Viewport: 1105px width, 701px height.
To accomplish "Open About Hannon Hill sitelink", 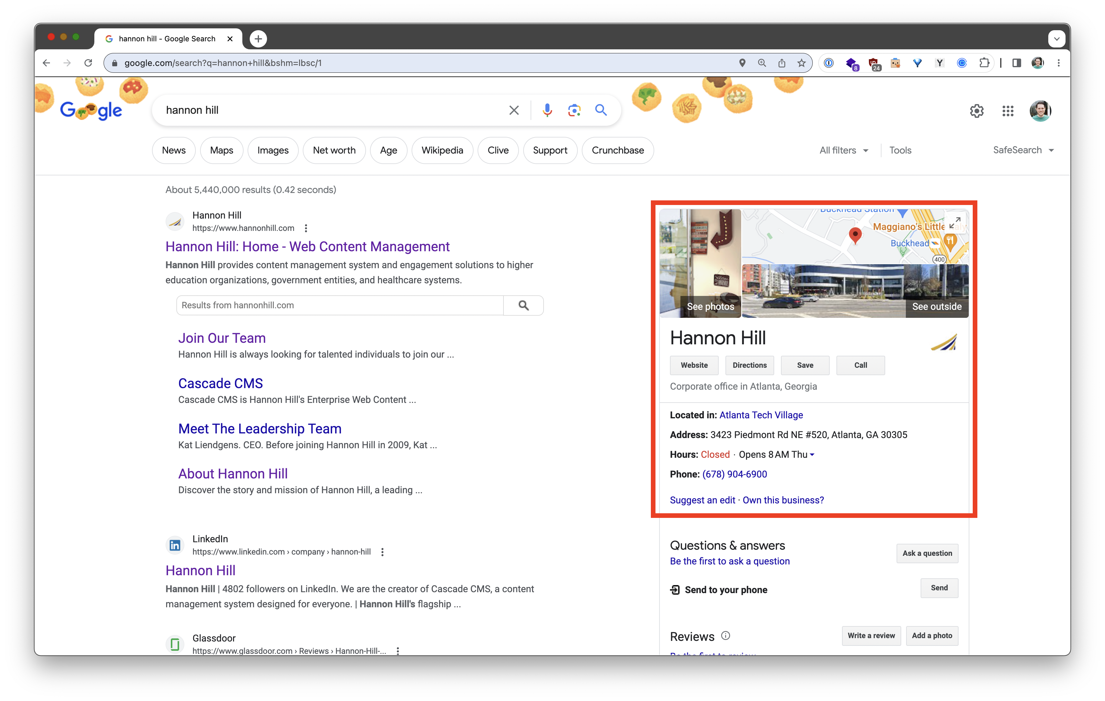I will point(233,473).
